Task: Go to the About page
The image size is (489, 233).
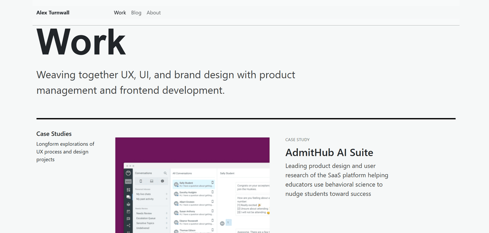Action: (153, 13)
